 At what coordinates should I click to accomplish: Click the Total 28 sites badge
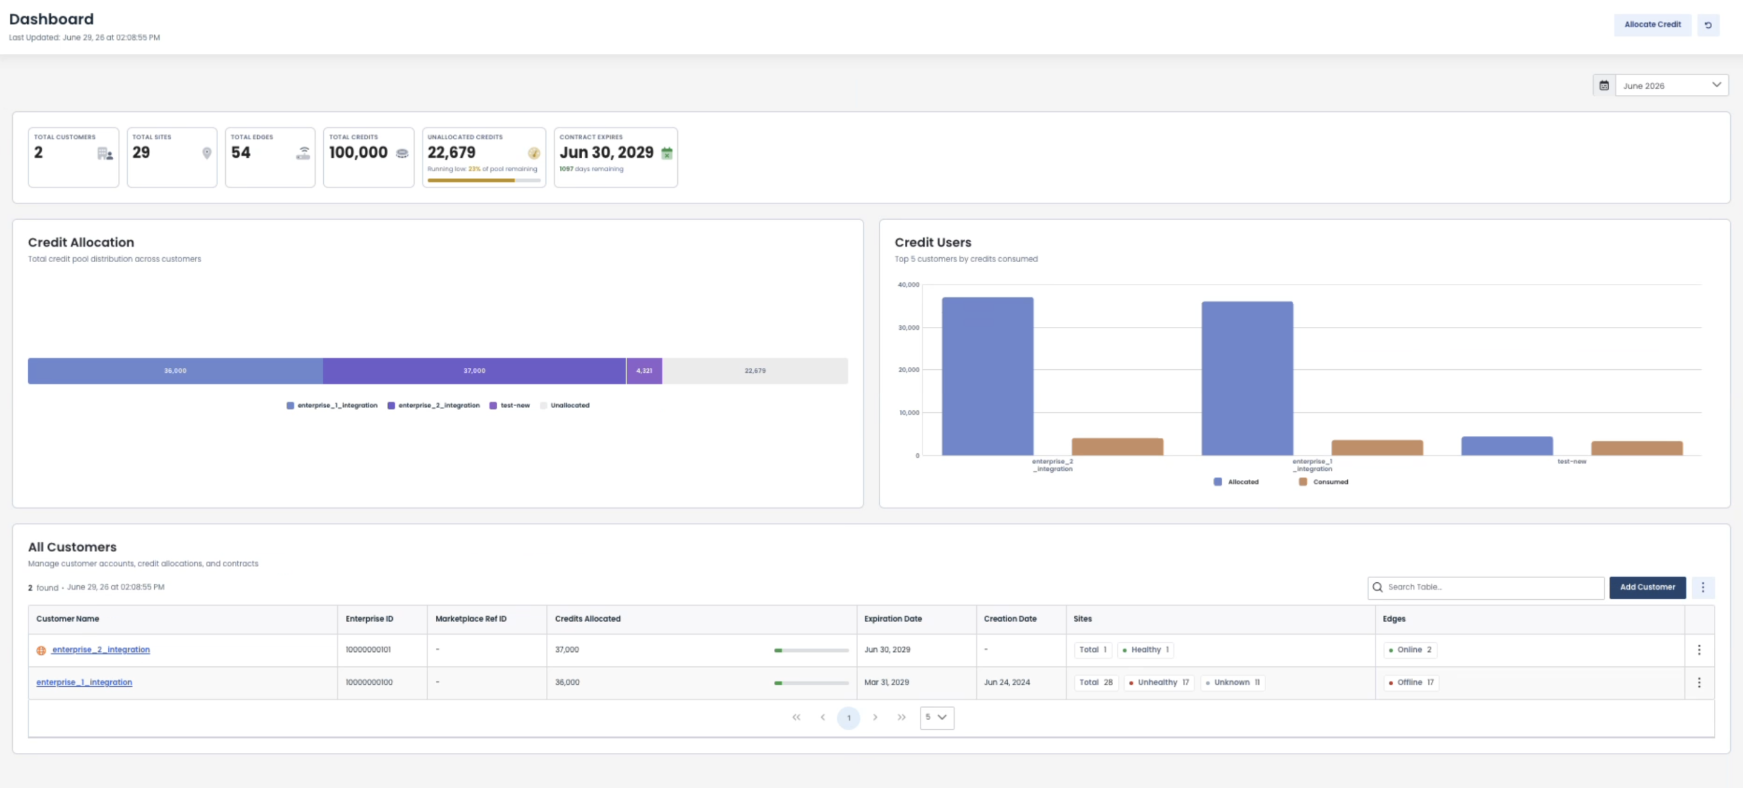[x=1096, y=683]
